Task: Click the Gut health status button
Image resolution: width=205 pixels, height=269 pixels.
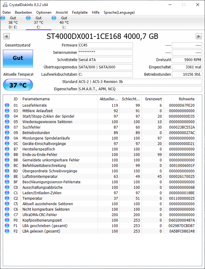Action: pos(18,58)
